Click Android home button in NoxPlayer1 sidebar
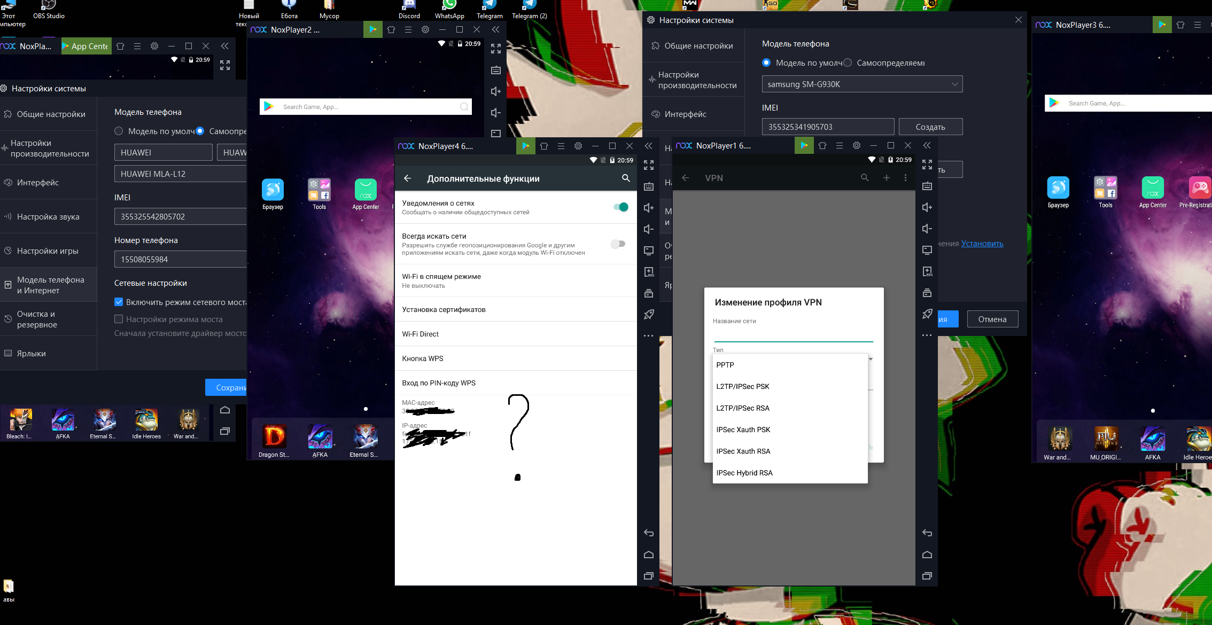The width and height of the screenshot is (1212, 625). pyautogui.click(x=927, y=554)
